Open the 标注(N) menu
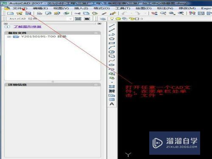Image resolution: width=212 pixels, height=159 pixels. pyautogui.click(x=165, y=8)
